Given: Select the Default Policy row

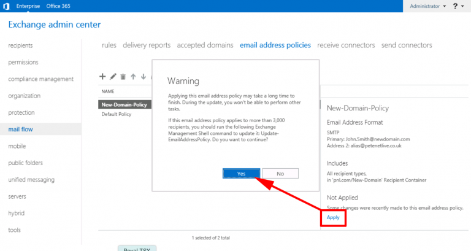Looking at the screenshot, I should tap(117, 114).
